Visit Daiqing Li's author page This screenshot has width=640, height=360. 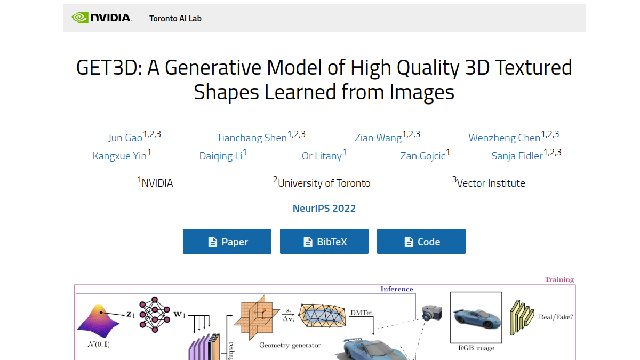[x=221, y=156]
